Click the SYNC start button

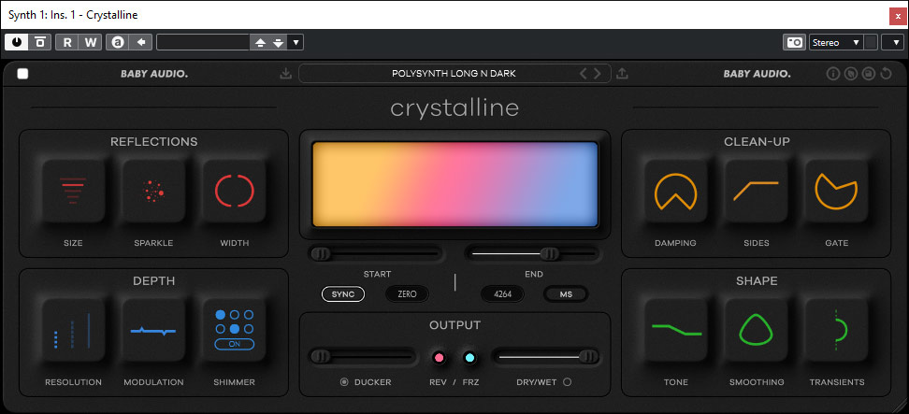(343, 293)
